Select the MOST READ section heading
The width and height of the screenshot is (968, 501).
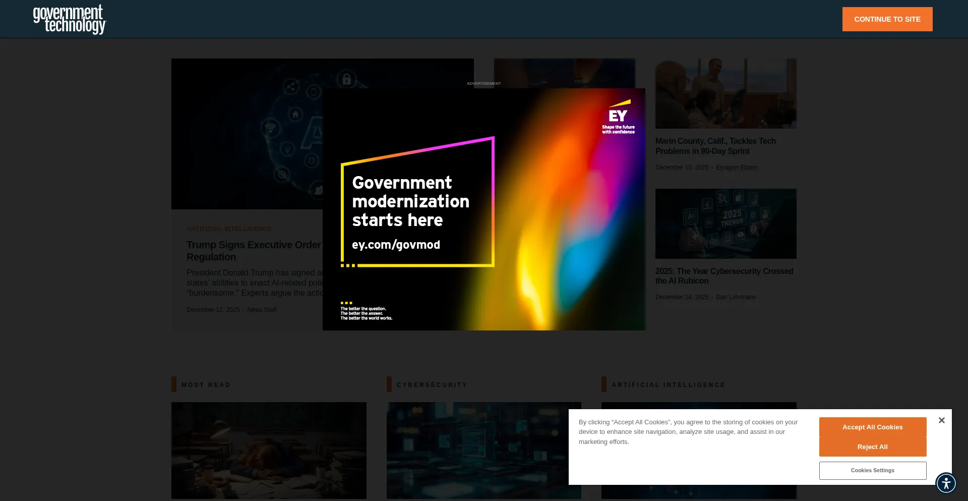pyautogui.click(x=206, y=384)
